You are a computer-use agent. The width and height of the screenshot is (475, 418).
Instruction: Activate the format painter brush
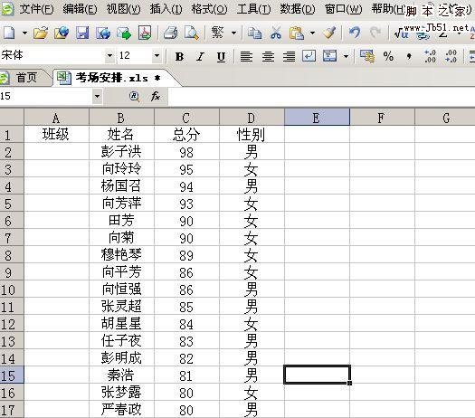point(329,33)
